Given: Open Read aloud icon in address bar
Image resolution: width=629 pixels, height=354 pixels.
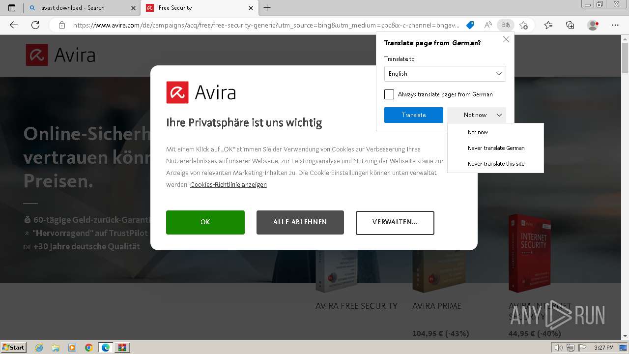Looking at the screenshot, I should 488,25.
